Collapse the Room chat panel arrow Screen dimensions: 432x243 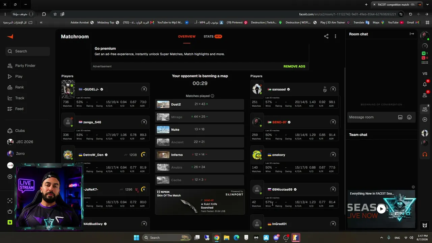click(x=412, y=34)
